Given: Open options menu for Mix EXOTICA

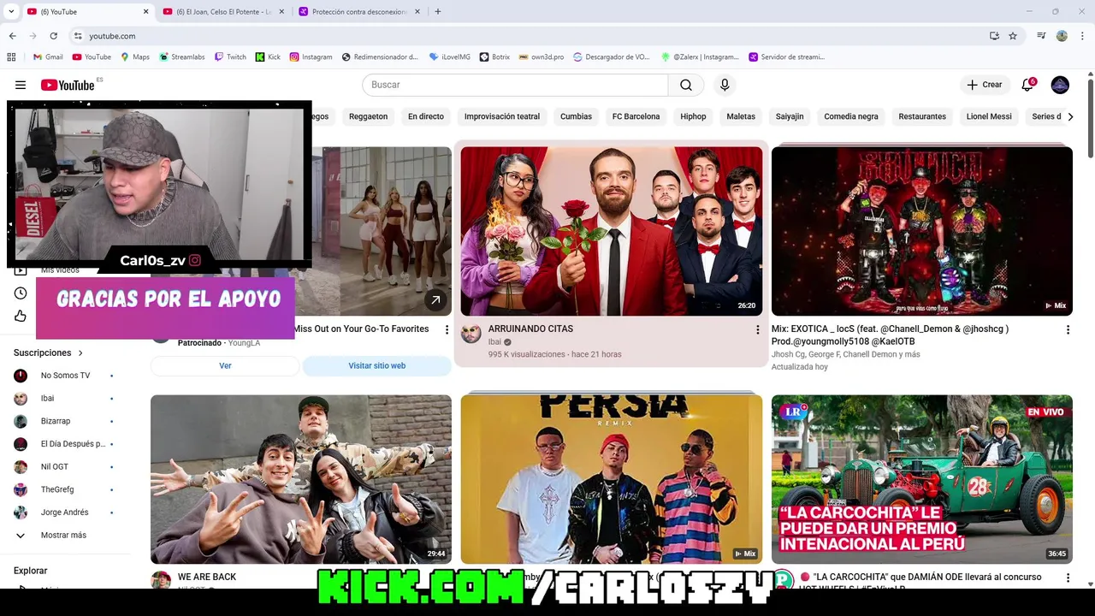Looking at the screenshot, I should (x=1068, y=329).
